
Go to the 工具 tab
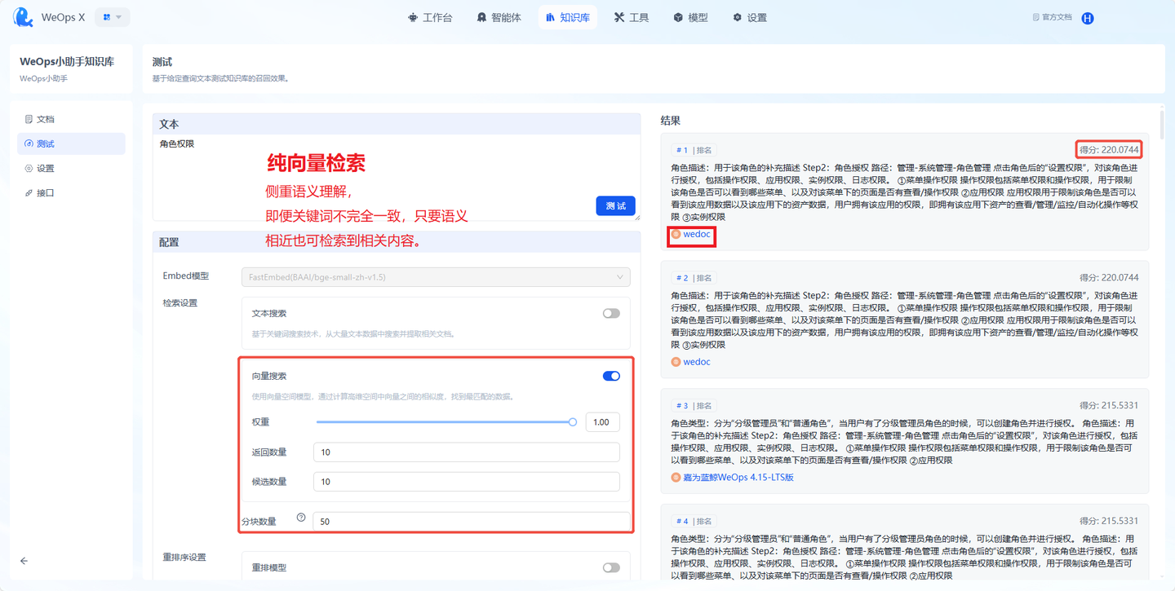(x=632, y=17)
